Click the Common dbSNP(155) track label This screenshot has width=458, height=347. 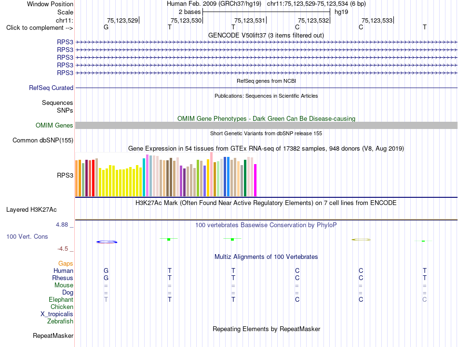point(43,140)
